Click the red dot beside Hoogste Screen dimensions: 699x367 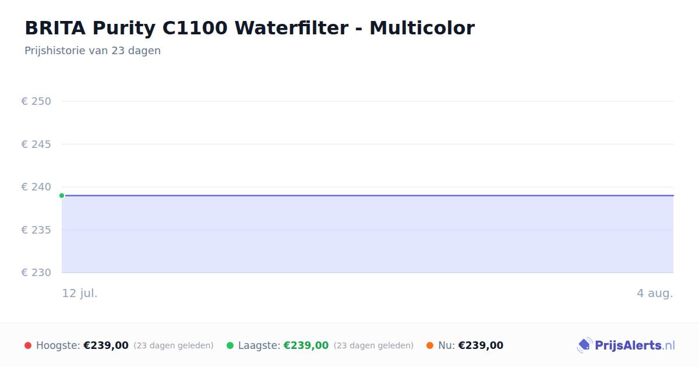[28, 345]
